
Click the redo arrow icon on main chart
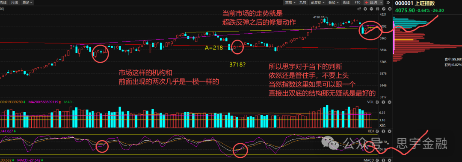pyautogui.click(x=359, y=9)
